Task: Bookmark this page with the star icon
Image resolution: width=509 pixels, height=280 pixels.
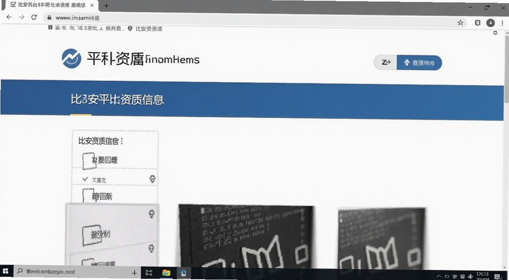Action: (460, 23)
